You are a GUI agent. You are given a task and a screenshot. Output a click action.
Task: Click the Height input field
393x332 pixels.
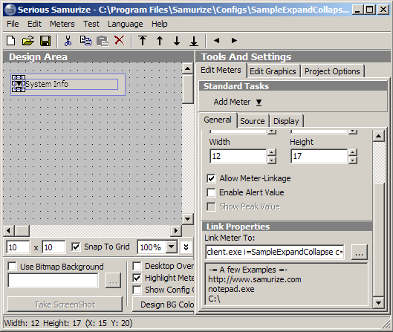click(x=319, y=156)
